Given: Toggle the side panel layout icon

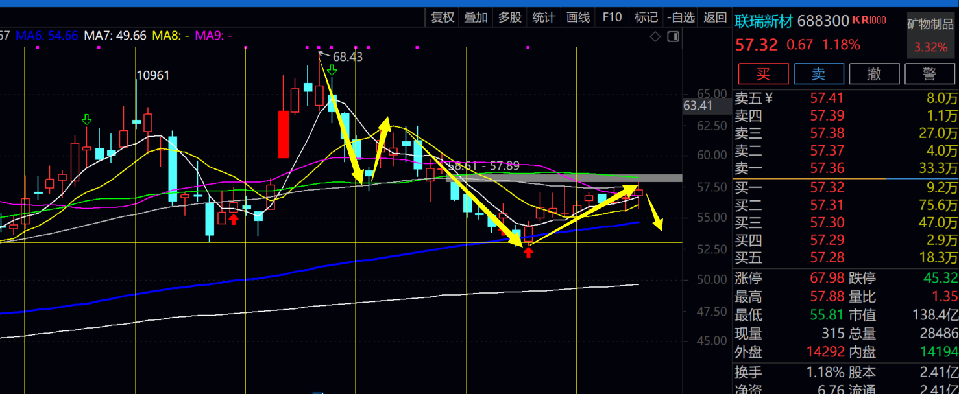Looking at the screenshot, I should 673,36.
